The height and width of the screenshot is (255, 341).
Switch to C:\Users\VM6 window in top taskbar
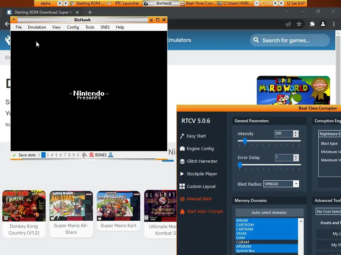[235, 3]
